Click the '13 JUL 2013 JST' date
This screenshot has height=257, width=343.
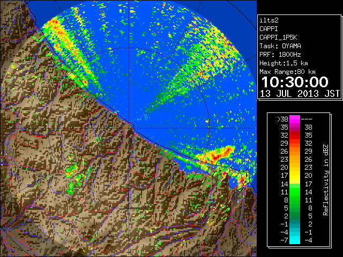pyautogui.click(x=300, y=94)
